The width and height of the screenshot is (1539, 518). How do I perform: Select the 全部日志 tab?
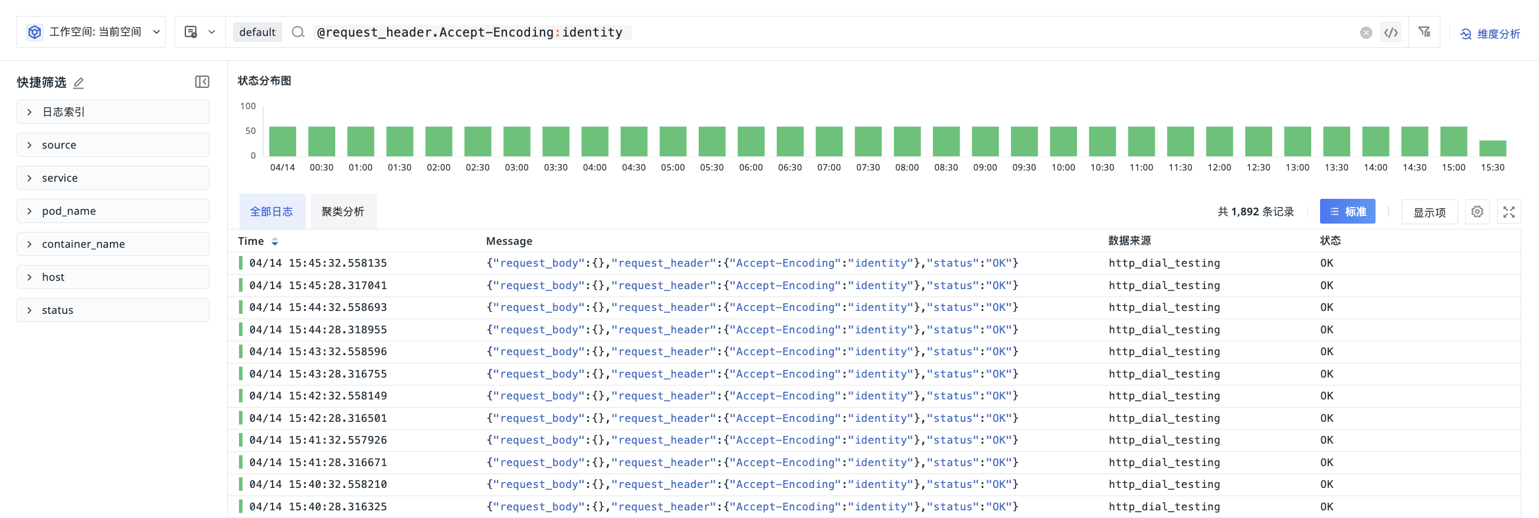[272, 211]
